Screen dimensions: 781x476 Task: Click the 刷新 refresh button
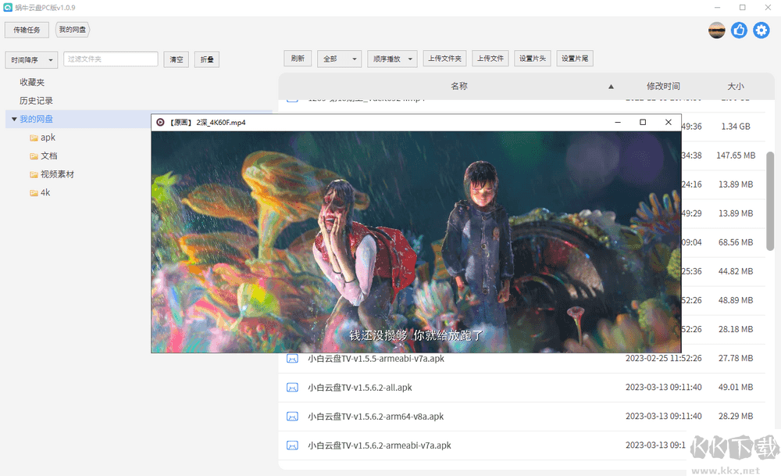(x=297, y=58)
